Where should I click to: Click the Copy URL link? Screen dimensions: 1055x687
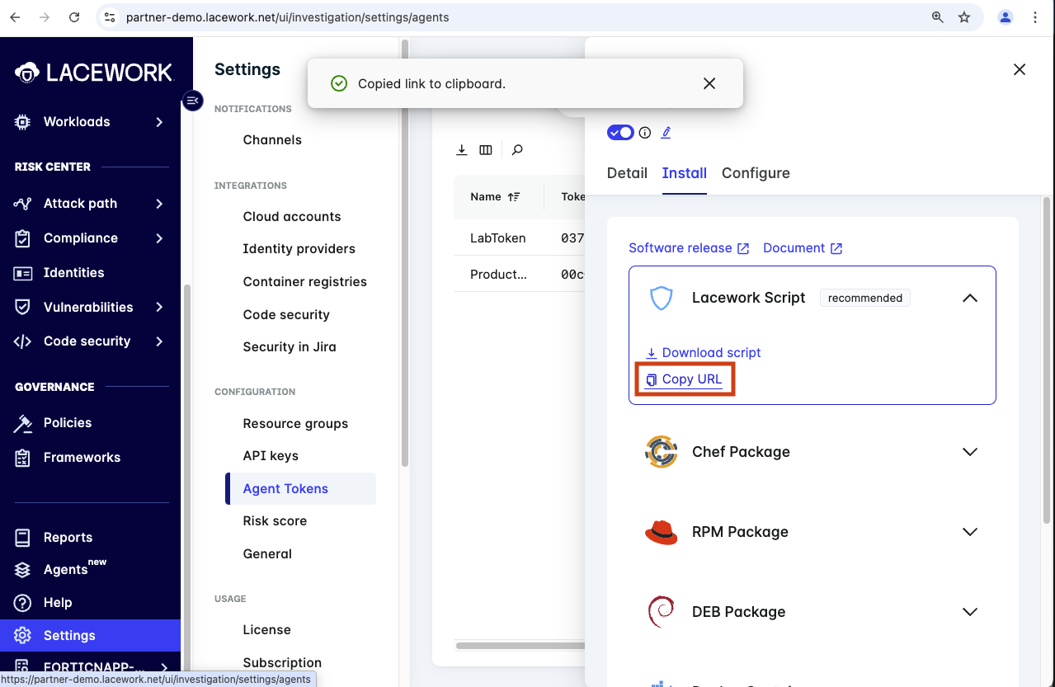pyautogui.click(x=684, y=379)
